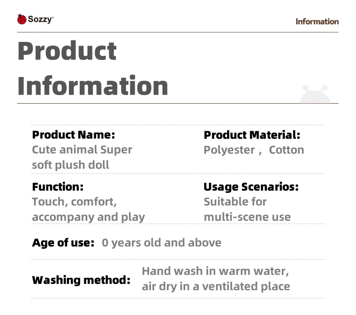Select the Usage Scenarios: label
356x315 pixels.
point(251,187)
